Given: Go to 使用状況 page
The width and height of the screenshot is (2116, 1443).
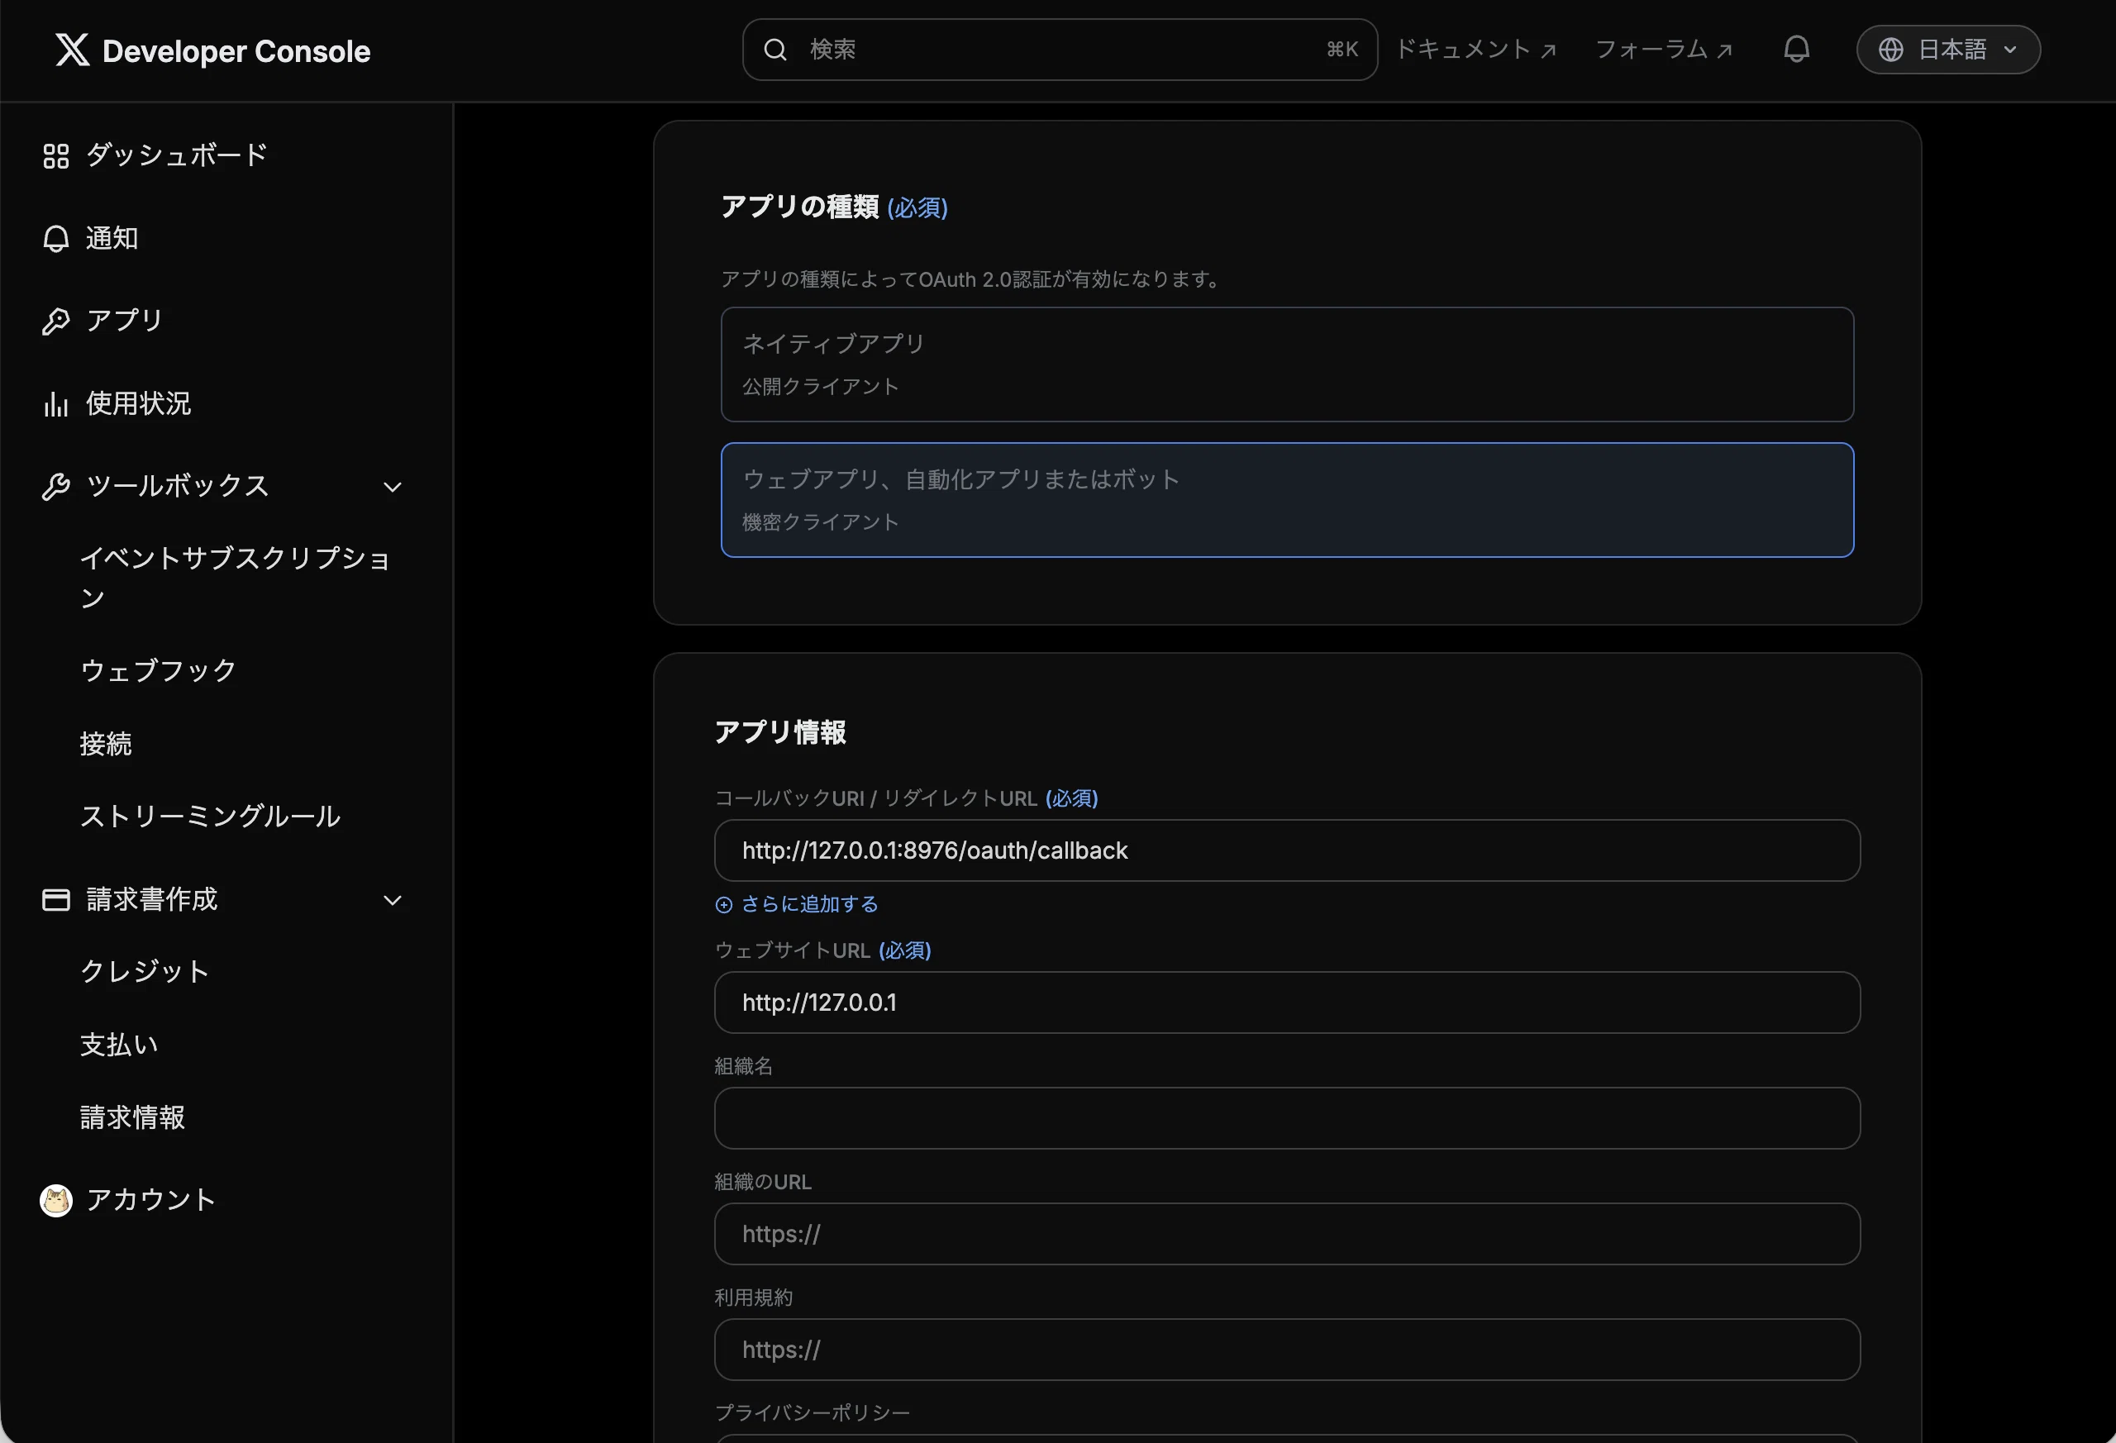Looking at the screenshot, I should click(138, 404).
